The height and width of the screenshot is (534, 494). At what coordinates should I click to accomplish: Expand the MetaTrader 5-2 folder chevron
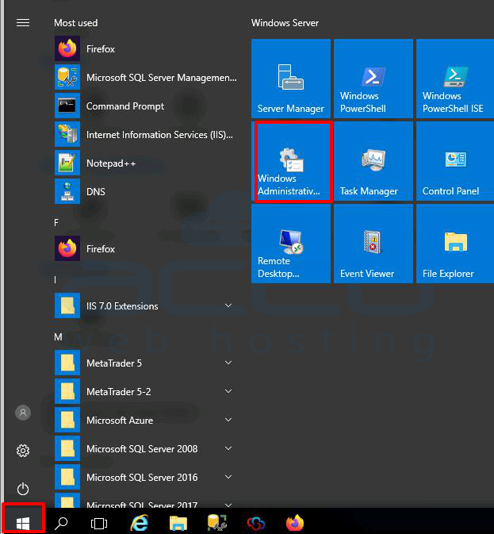[228, 392]
